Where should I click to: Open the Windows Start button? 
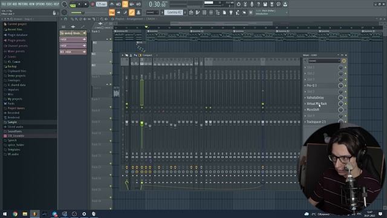coord(5,214)
